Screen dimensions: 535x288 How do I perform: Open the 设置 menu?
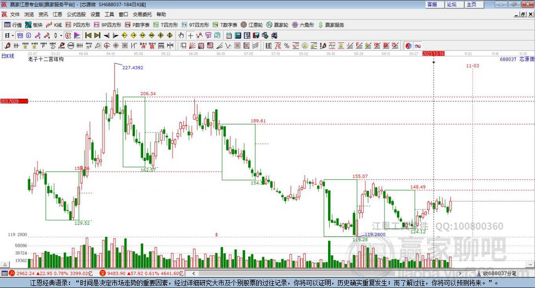(x=95, y=14)
